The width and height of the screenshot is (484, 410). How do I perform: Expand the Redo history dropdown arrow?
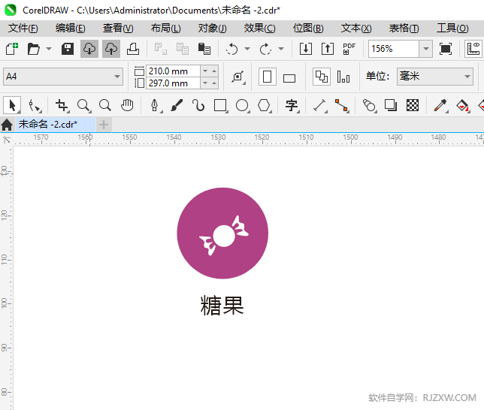pyautogui.click(x=281, y=49)
